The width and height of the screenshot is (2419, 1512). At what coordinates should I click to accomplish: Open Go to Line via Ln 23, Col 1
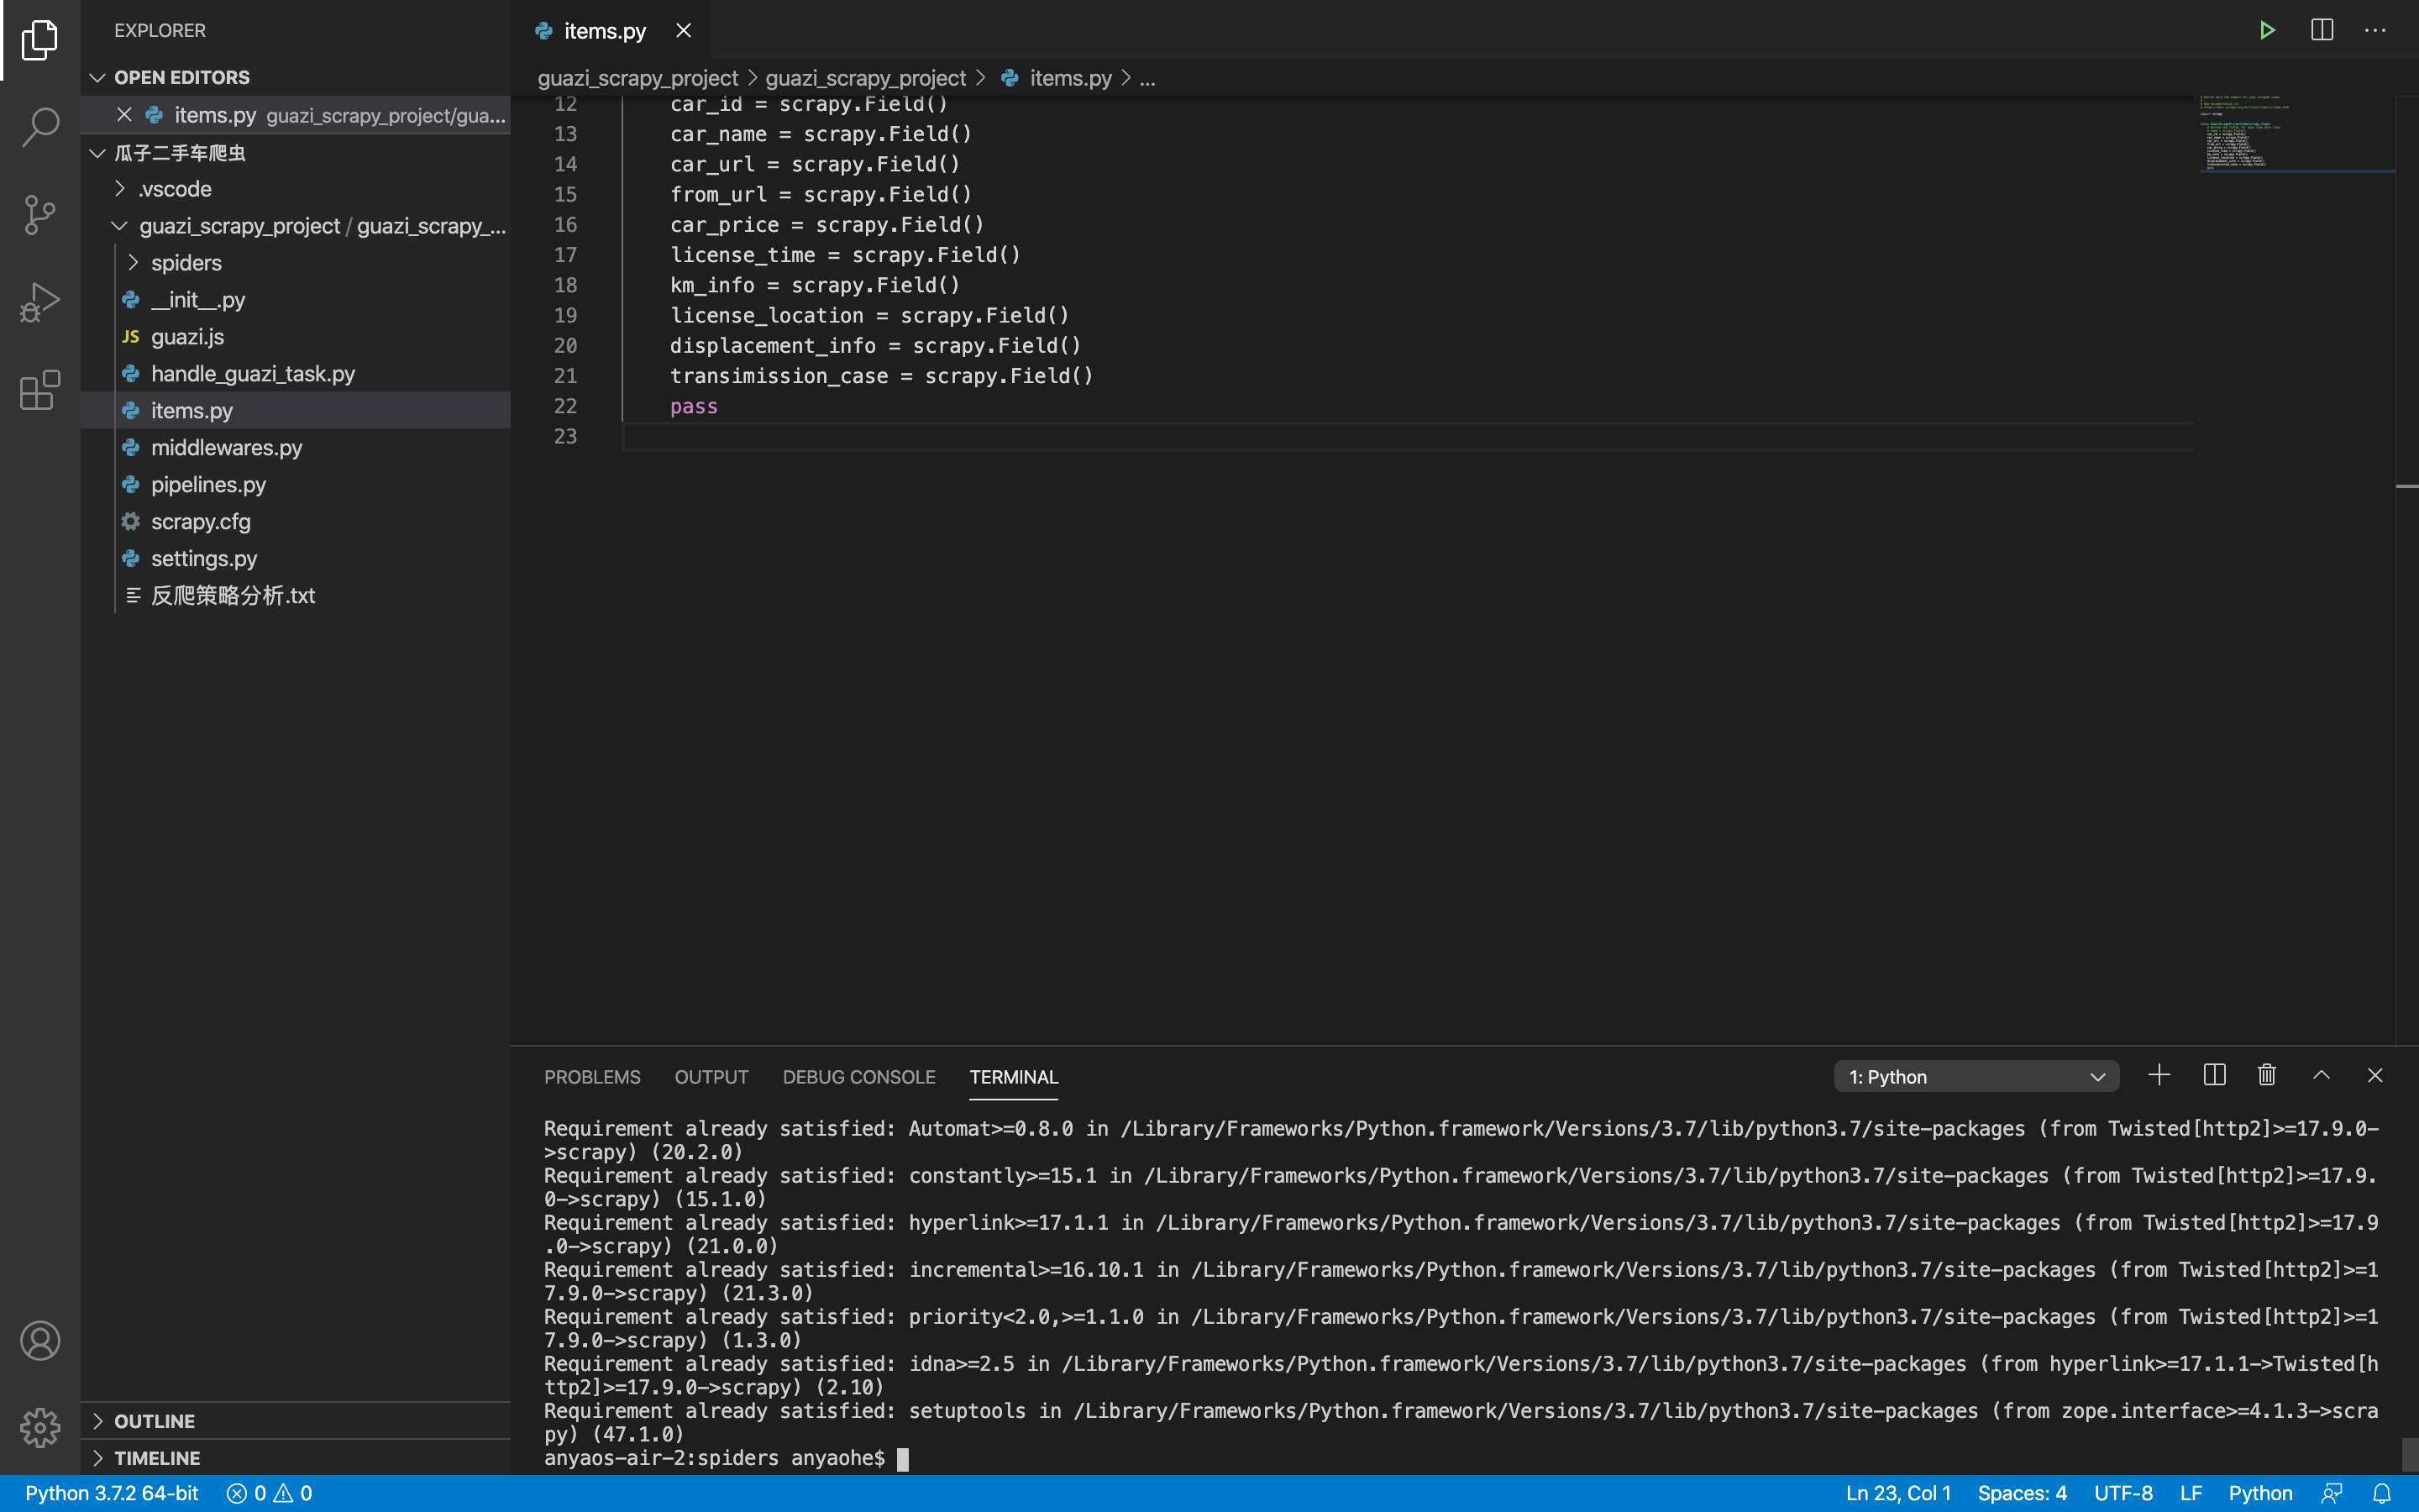tap(1898, 1493)
